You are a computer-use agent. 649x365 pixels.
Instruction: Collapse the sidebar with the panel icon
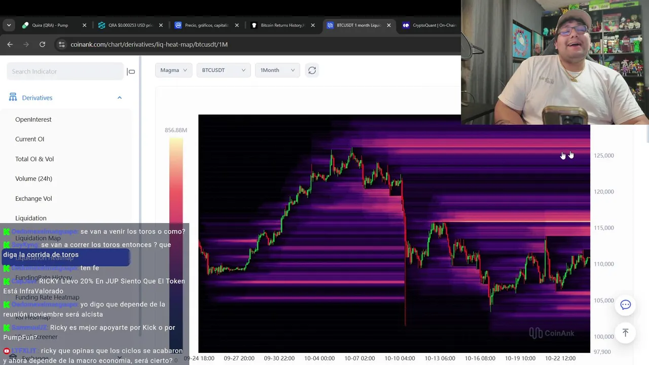[131, 71]
